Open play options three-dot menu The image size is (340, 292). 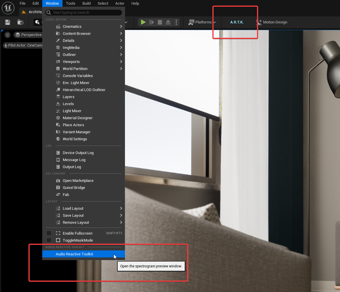pyautogui.click(x=176, y=22)
